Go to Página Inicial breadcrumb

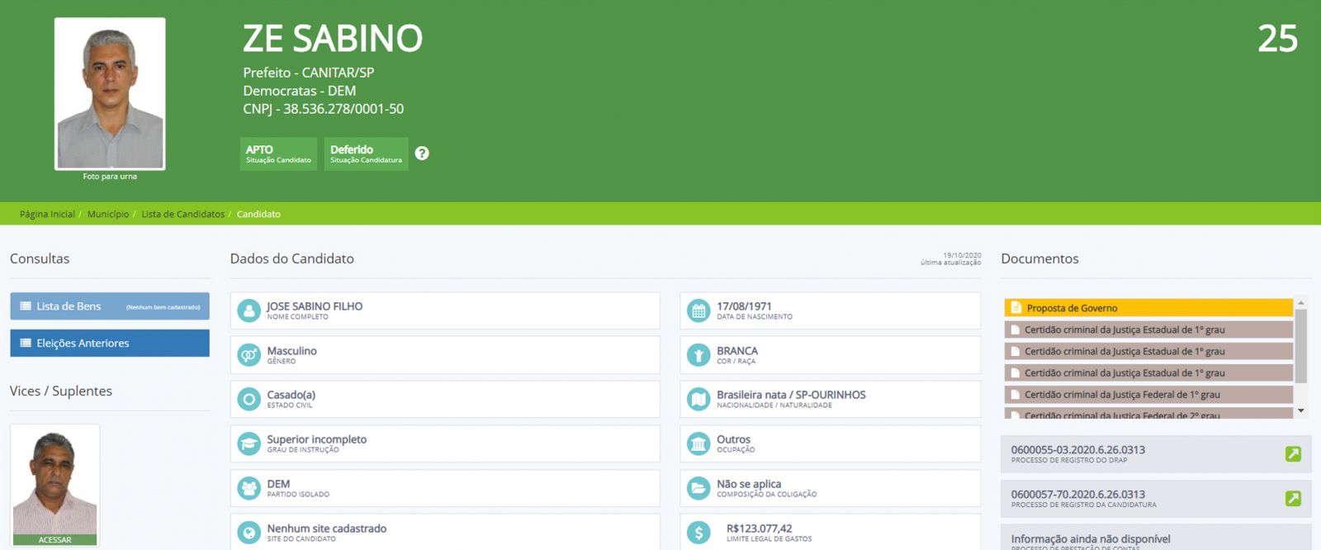click(47, 215)
